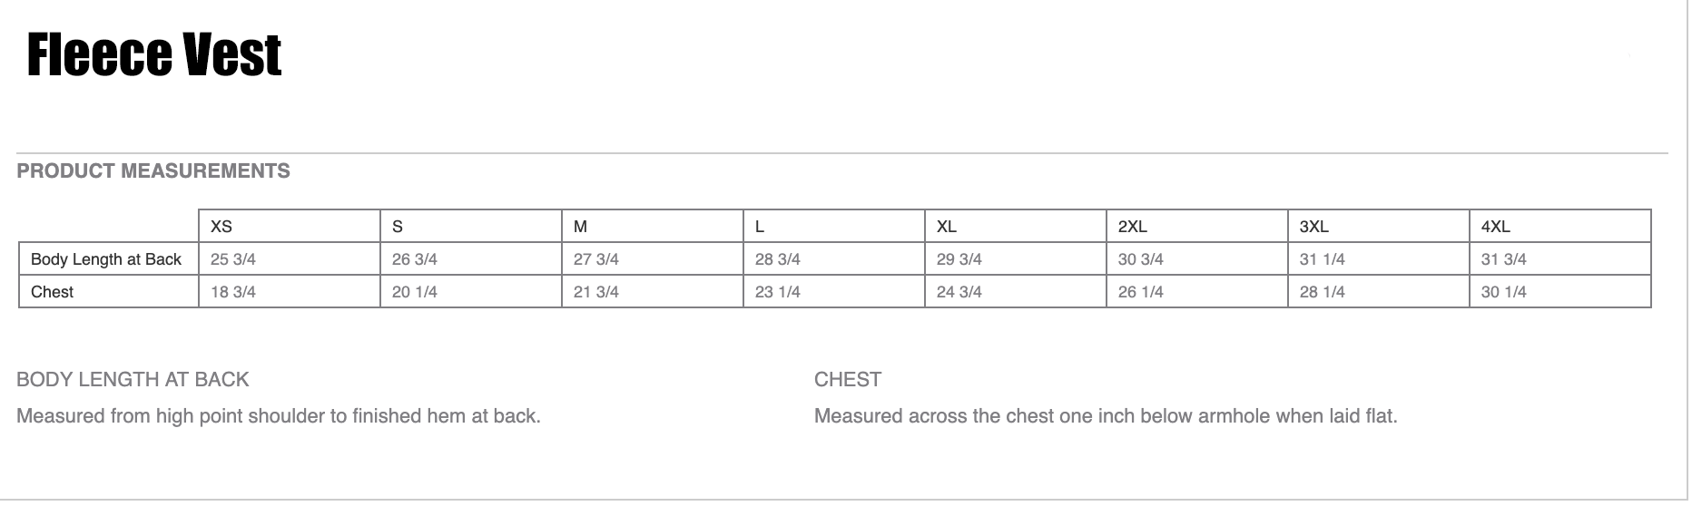
Task: Click the 3XL size column header
Action: pos(1314,227)
